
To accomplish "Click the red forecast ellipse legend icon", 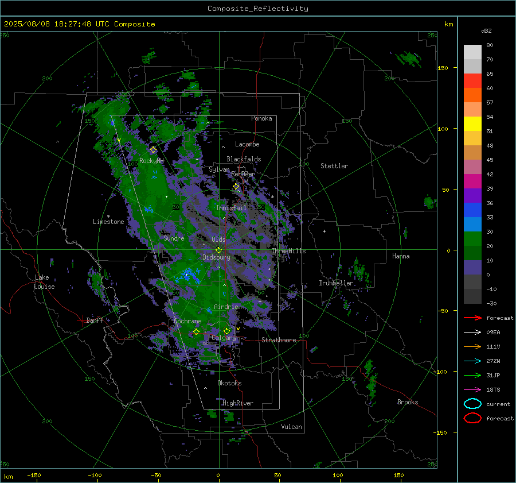I will click(472, 418).
